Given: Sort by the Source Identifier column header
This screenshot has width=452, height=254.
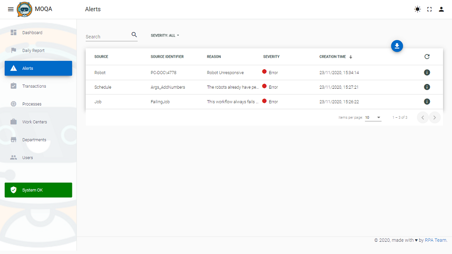Looking at the screenshot, I should click(167, 57).
